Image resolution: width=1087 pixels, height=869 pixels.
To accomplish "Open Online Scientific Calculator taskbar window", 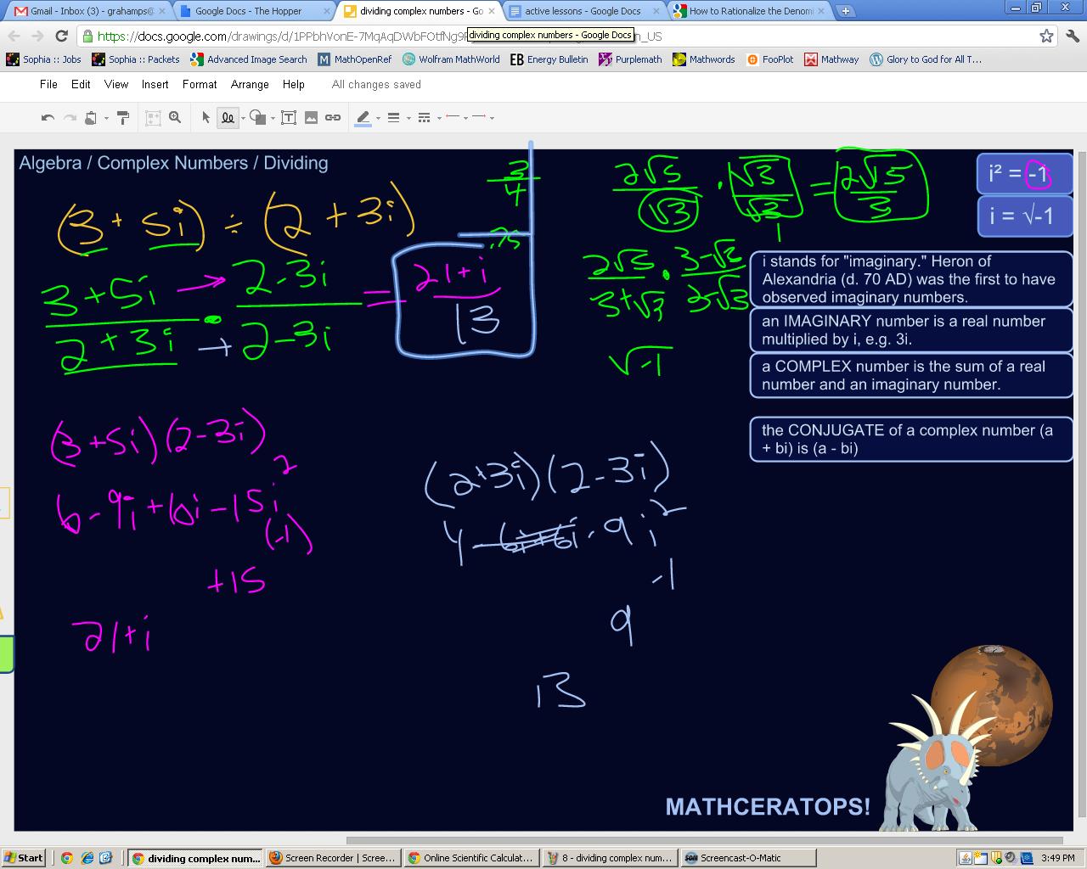I will [471, 858].
